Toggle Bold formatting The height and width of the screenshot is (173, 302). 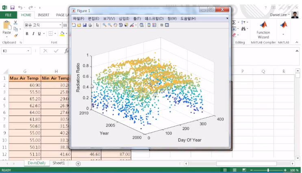[x=27, y=34]
